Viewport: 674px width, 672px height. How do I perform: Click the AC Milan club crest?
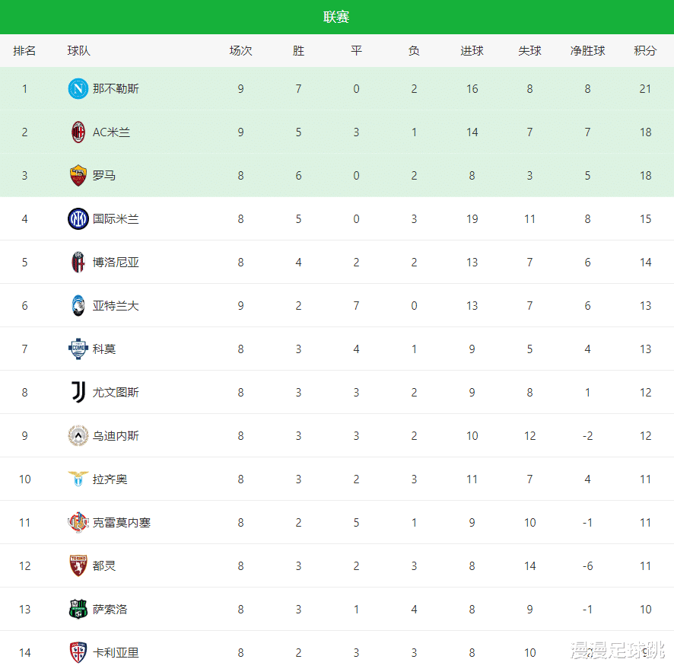pyautogui.click(x=78, y=132)
